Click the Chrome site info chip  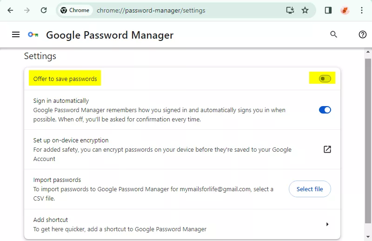[x=75, y=10]
